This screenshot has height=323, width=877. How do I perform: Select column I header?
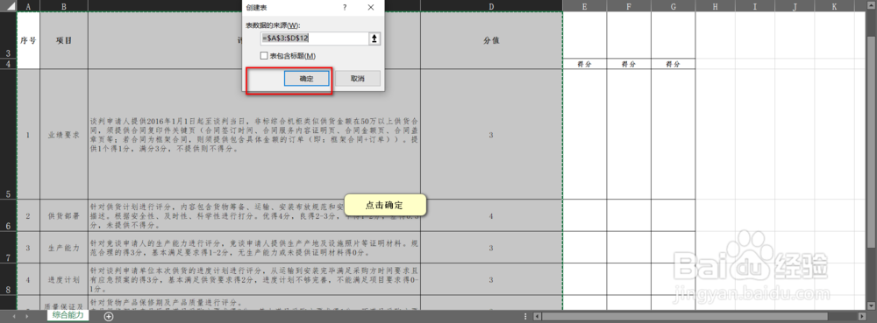(754, 6)
